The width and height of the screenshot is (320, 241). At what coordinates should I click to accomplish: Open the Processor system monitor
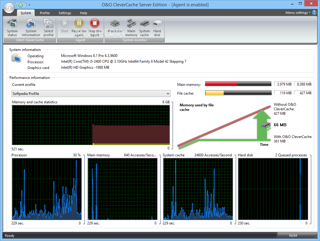click(x=115, y=26)
